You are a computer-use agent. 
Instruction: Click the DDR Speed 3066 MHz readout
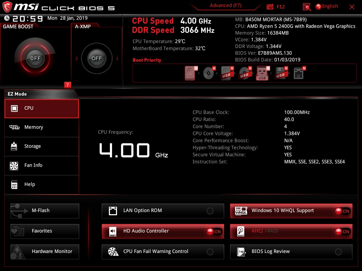173,30
